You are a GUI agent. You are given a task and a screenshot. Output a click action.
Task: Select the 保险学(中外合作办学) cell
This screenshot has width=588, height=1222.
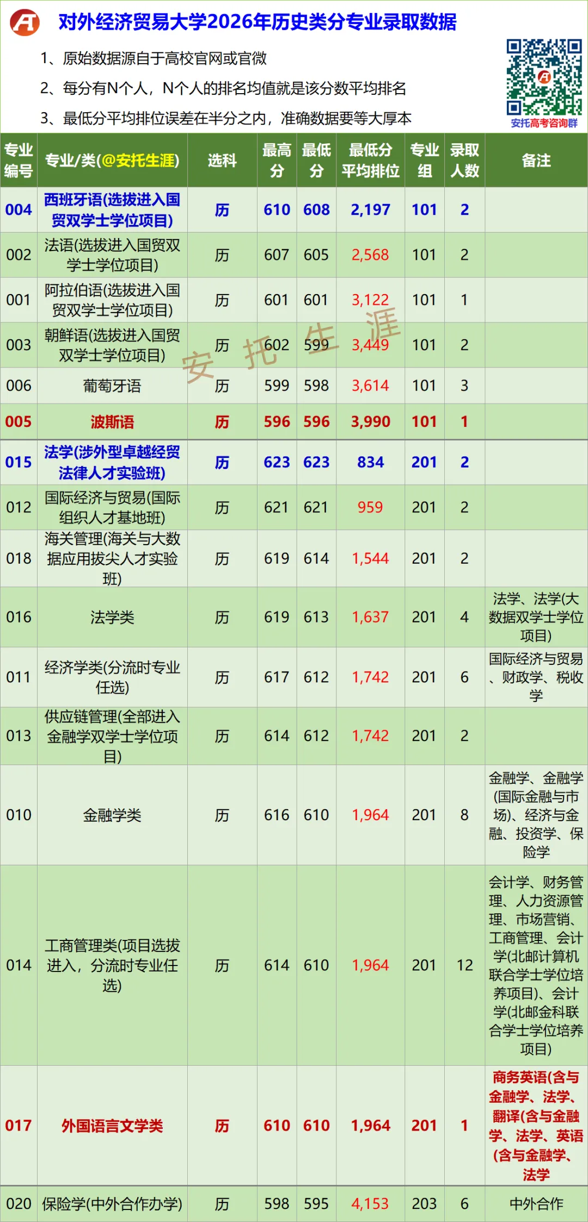point(112,1204)
